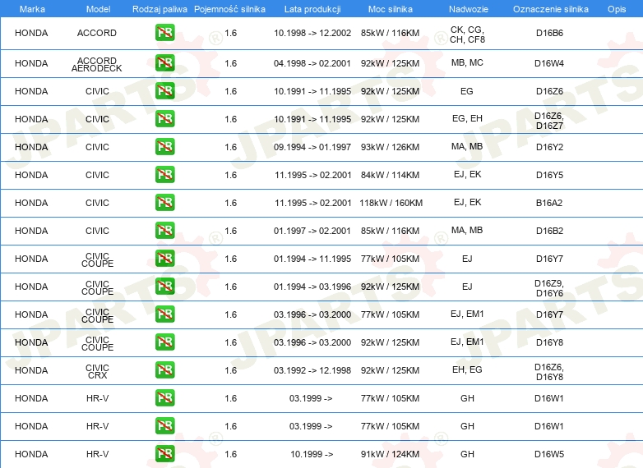Click production dates 01.1997 -> 02.2001

(312, 231)
